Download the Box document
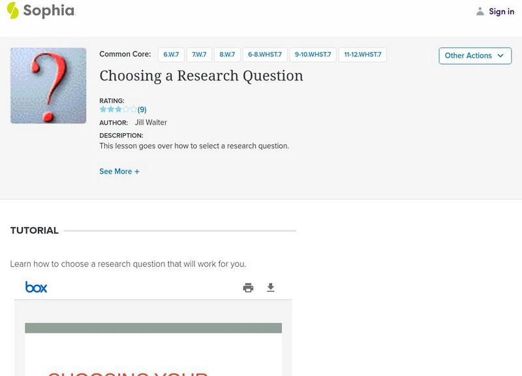Image resolution: width=522 pixels, height=376 pixels. [x=271, y=288]
